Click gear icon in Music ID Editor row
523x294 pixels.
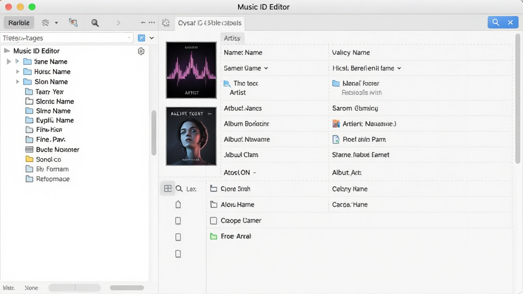click(141, 51)
